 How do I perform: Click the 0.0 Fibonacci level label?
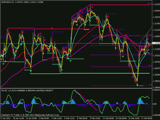(x=151, y=84)
